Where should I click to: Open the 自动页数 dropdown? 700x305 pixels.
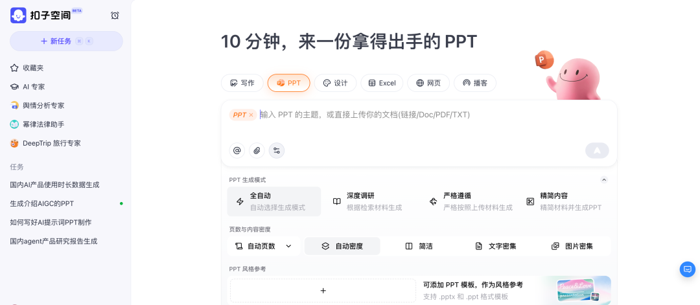coord(264,246)
